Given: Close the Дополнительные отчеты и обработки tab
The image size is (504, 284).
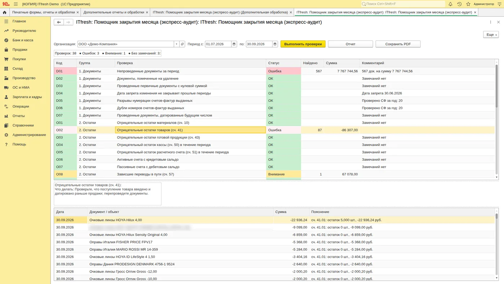Looking at the screenshot, I should point(147,12).
